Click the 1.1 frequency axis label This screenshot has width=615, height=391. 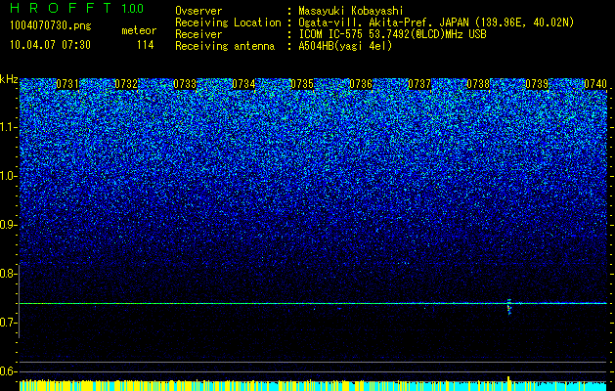pos(8,127)
